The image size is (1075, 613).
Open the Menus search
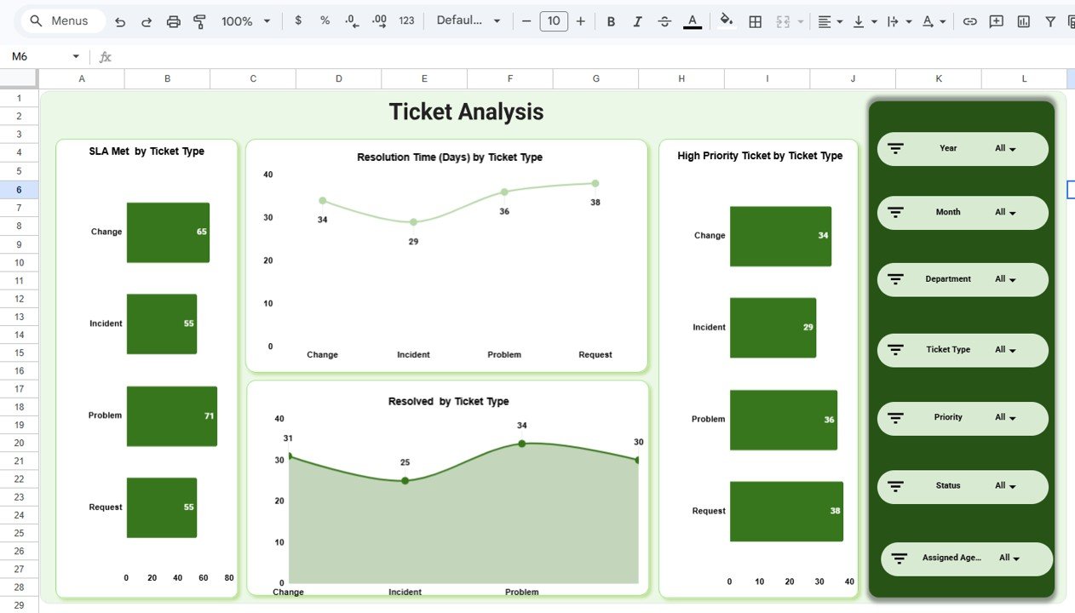pyautogui.click(x=61, y=20)
